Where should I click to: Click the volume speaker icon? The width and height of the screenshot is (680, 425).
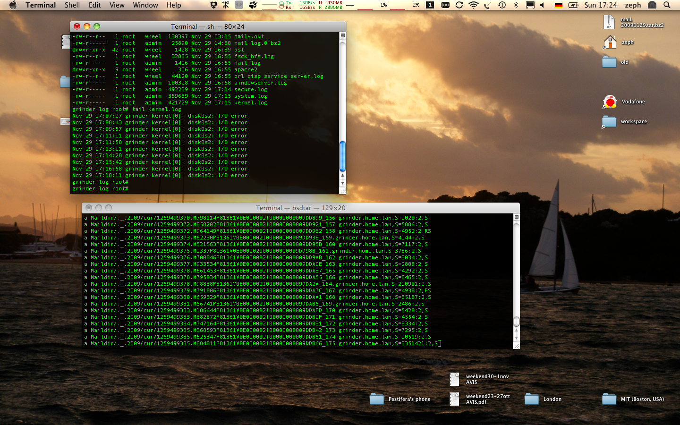(542, 5)
